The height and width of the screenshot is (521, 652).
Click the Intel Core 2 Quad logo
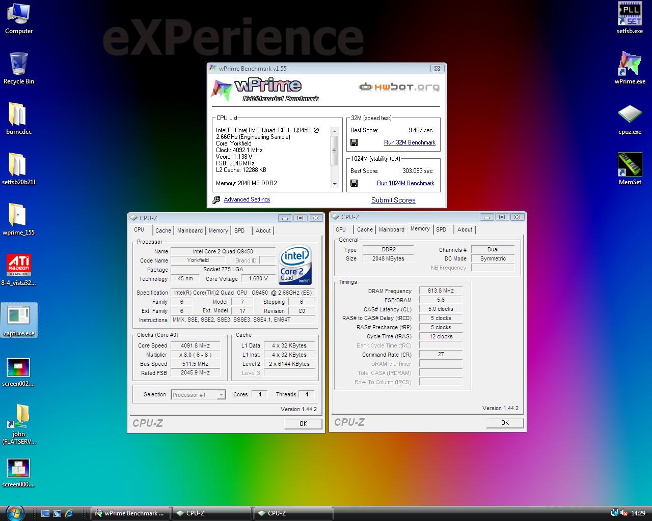[x=296, y=265]
